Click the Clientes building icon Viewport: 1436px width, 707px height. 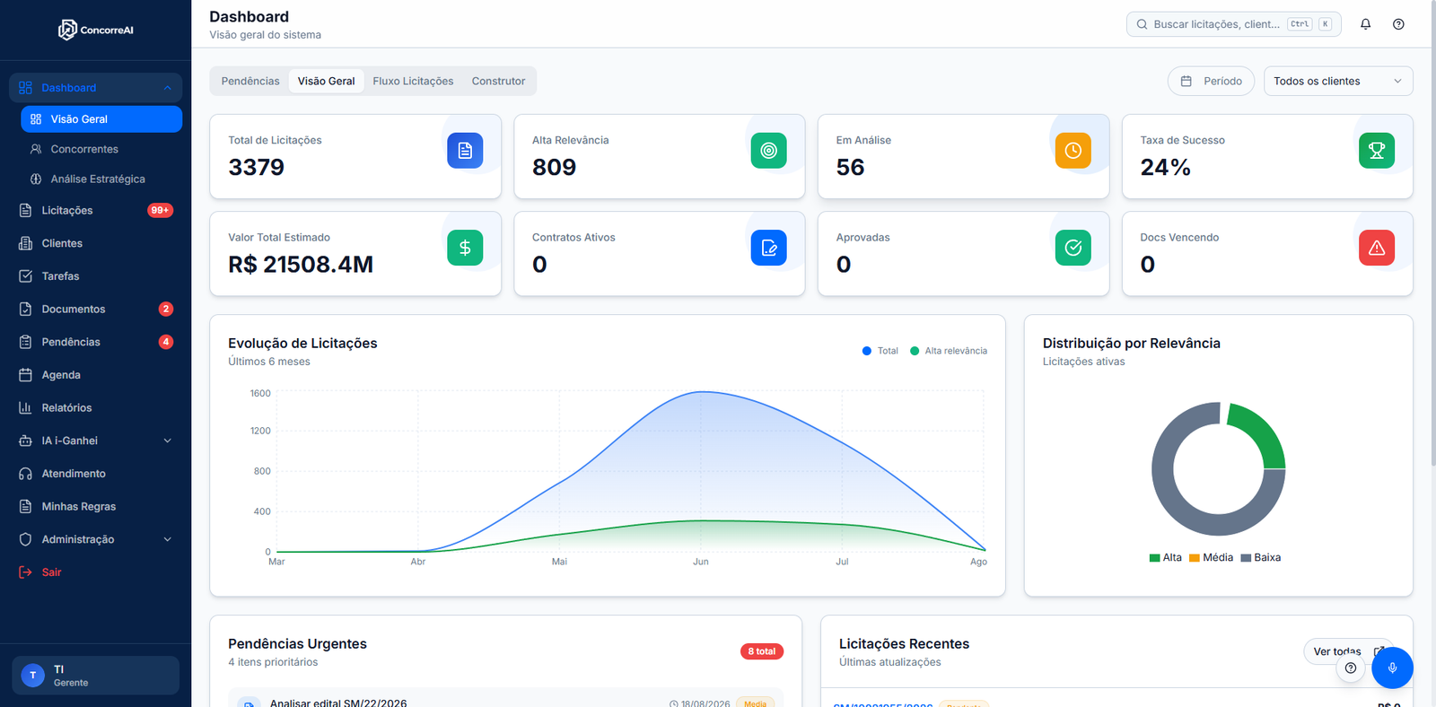coord(25,243)
